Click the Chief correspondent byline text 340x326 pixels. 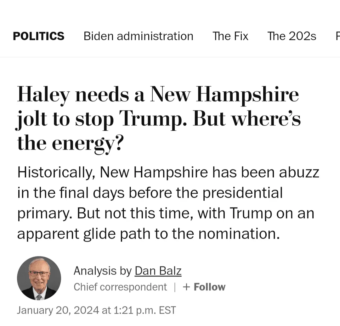click(x=120, y=287)
